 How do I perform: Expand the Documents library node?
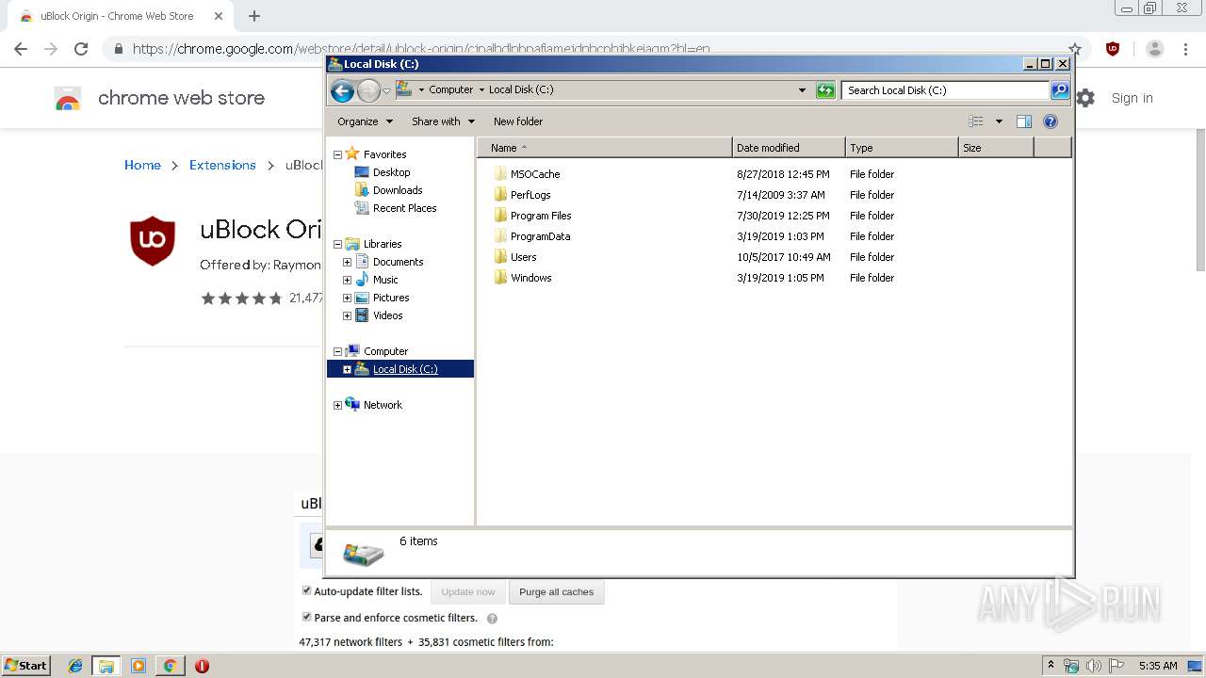click(347, 262)
